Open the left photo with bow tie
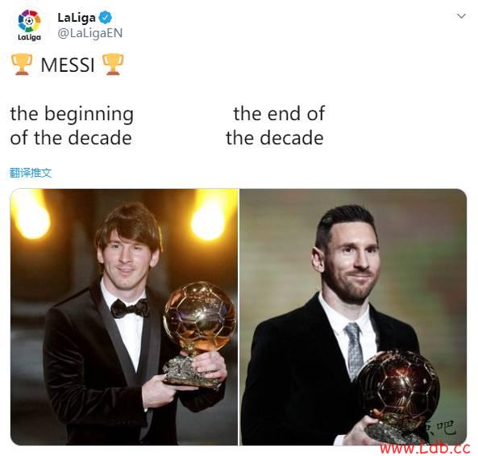This screenshot has width=478, height=456. coord(124,317)
